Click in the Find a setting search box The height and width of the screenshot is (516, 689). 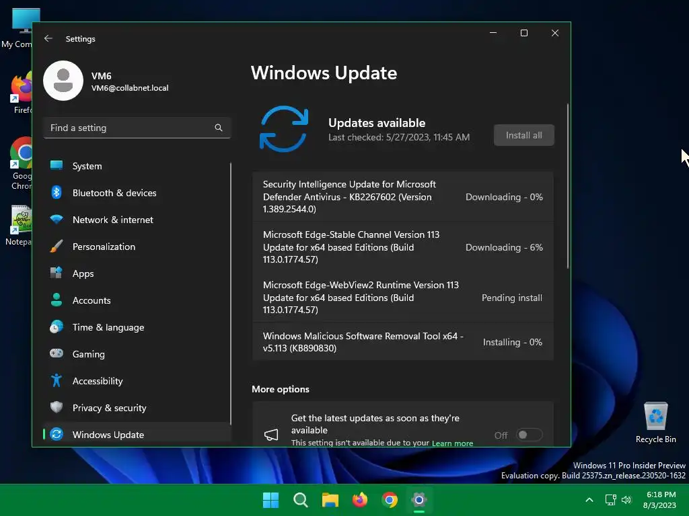137,128
